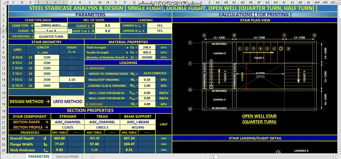Edit the F TO G height value 1.50
341x159 pixels.
pyautogui.click(x=72, y=79)
